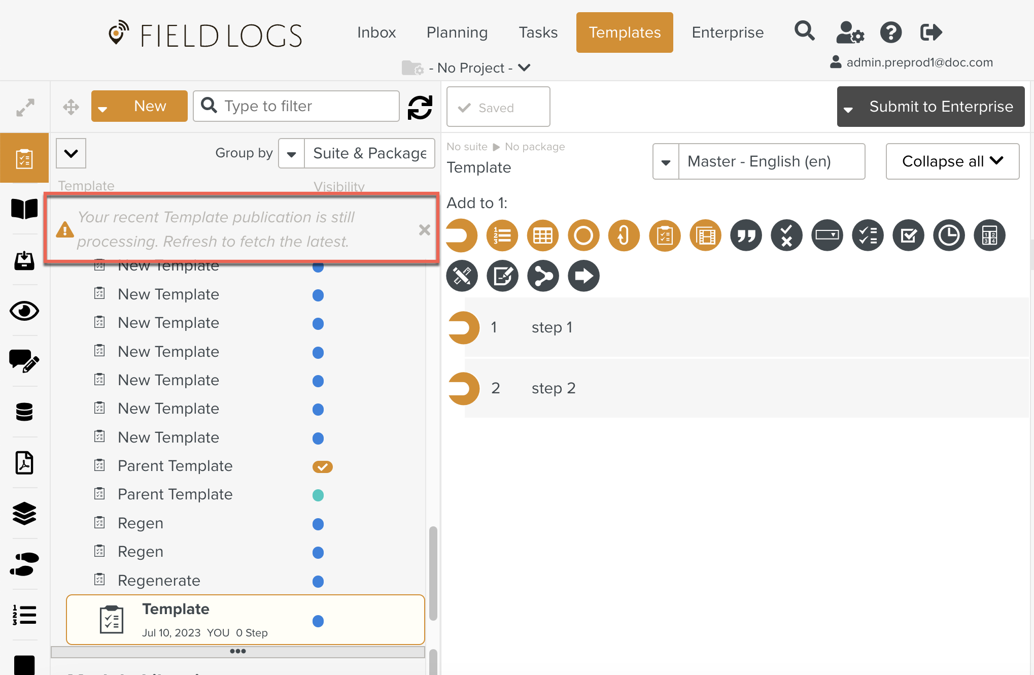
Task: Switch to the Planning tab
Action: pos(457,32)
